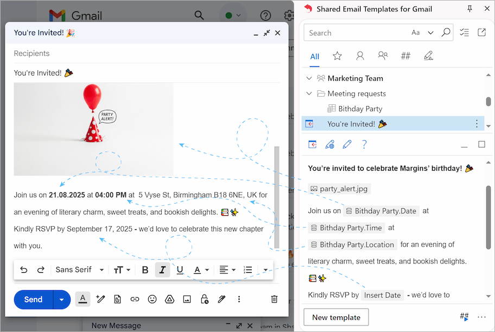Switch to the Favorites star tab
Screen dimensions: 495x332
pyautogui.click(x=337, y=56)
